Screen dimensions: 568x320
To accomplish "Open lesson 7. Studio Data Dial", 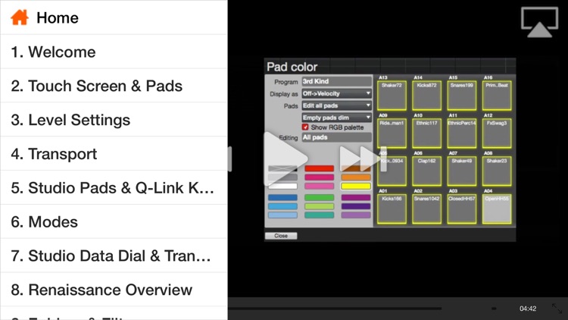I will [x=114, y=256].
